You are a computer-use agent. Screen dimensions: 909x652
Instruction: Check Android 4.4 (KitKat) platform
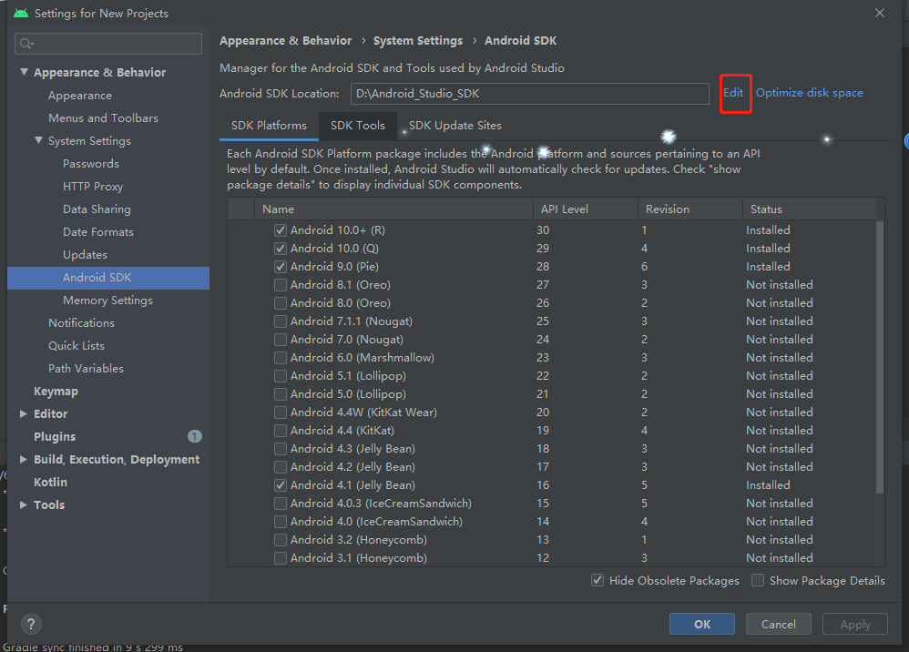click(281, 431)
